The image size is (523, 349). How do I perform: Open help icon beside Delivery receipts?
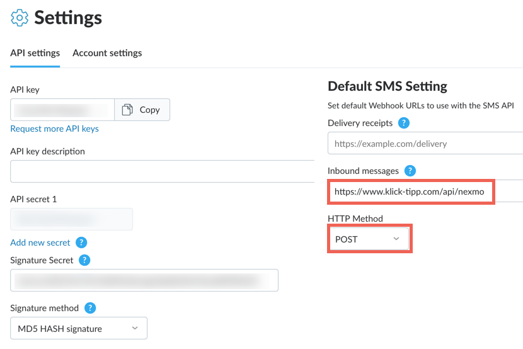pyautogui.click(x=403, y=123)
